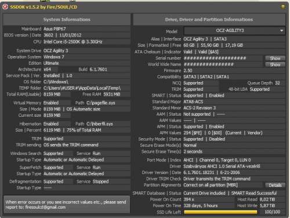
Task: Click the Drive, Driver and Partition Informations header
Action: click(209, 20)
